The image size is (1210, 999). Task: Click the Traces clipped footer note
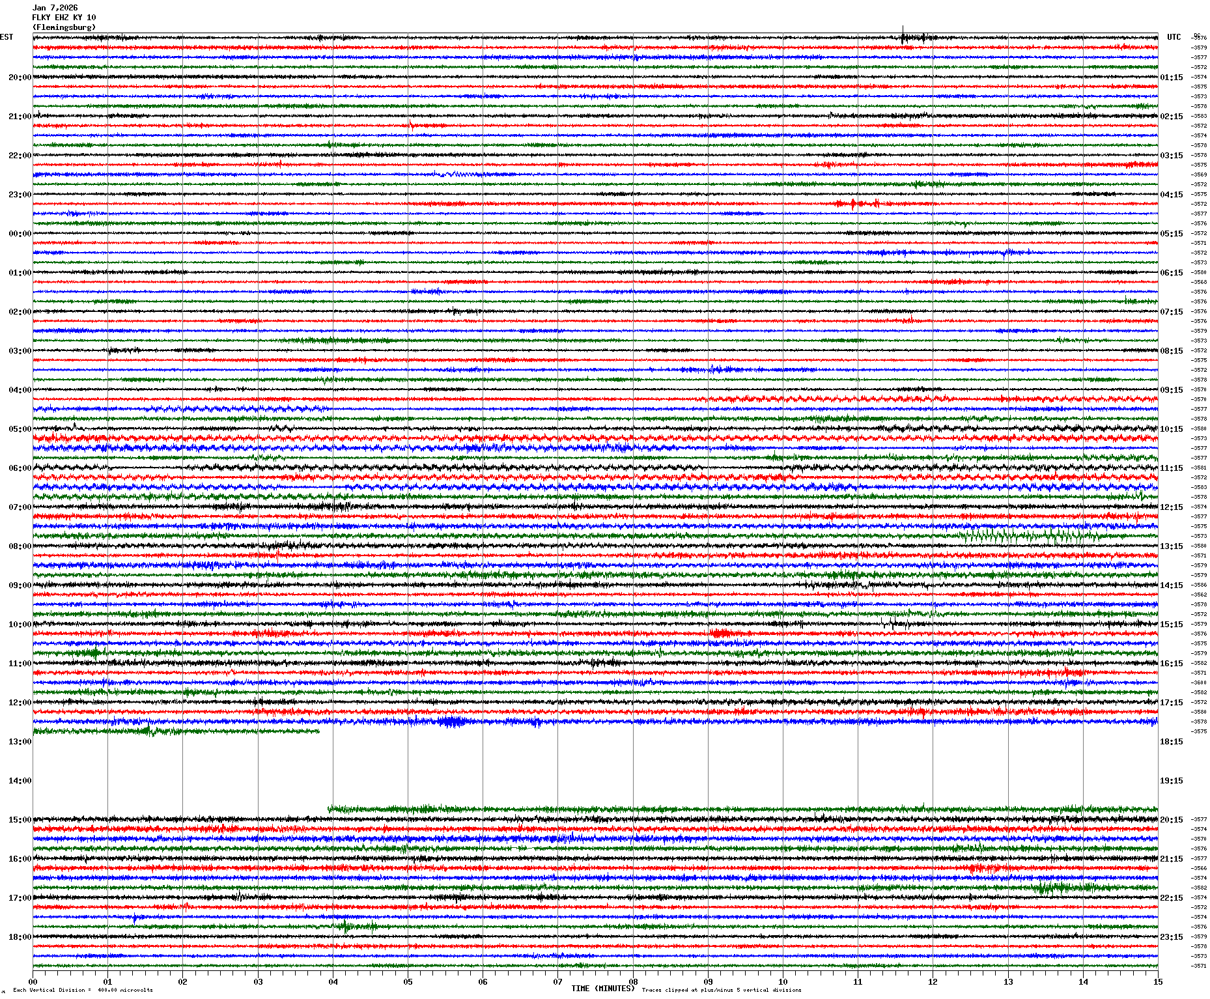pos(722,991)
